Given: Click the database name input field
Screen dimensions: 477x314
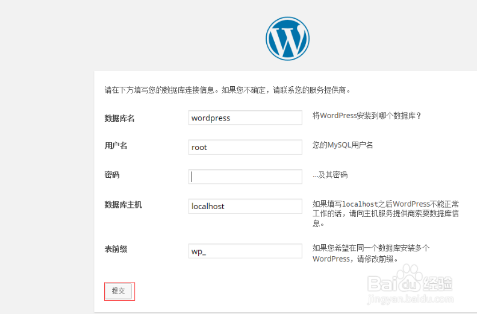Looking at the screenshot, I should [245, 118].
